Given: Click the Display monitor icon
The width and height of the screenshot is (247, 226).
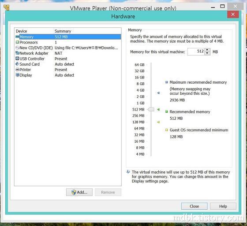Looking at the screenshot, I should [17, 75].
